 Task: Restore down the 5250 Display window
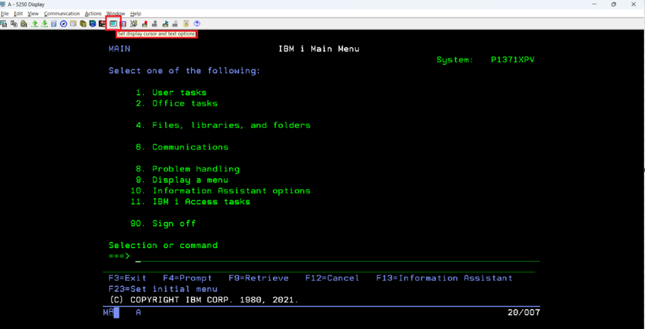(x=614, y=4)
